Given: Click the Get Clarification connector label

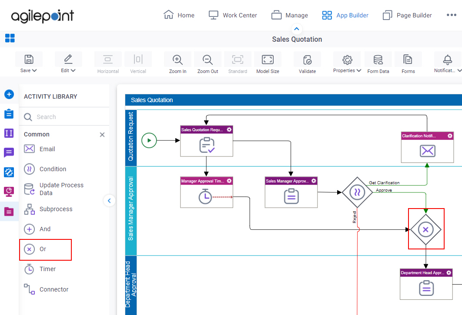Looking at the screenshot, I should 384,183.
